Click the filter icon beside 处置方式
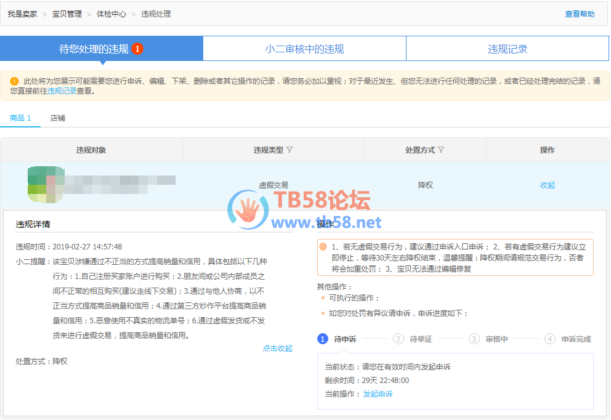The height and width of the screenshot is (420, 611). point(441,150)
